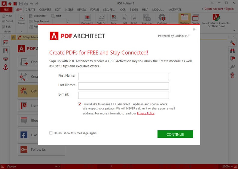The height and width of the screenshot is (169, 238).
Task: Click Create Account / Sign In link
Action: tap(219, 9)
